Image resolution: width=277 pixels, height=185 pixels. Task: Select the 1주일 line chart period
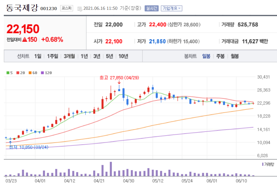click(x=53, y=56)
